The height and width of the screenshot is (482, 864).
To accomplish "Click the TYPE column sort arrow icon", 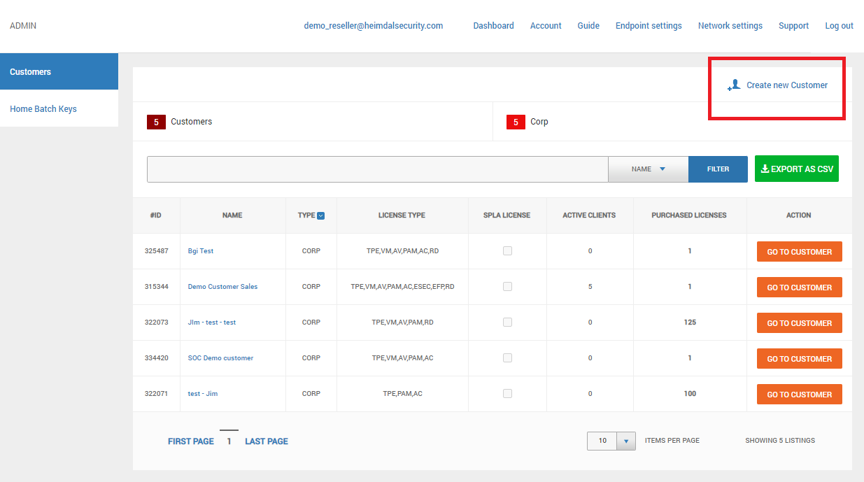I will (x=321, y=215).
